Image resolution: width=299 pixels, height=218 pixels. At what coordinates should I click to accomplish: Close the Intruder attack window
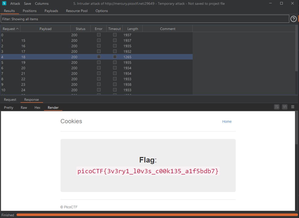coord(292,3)
